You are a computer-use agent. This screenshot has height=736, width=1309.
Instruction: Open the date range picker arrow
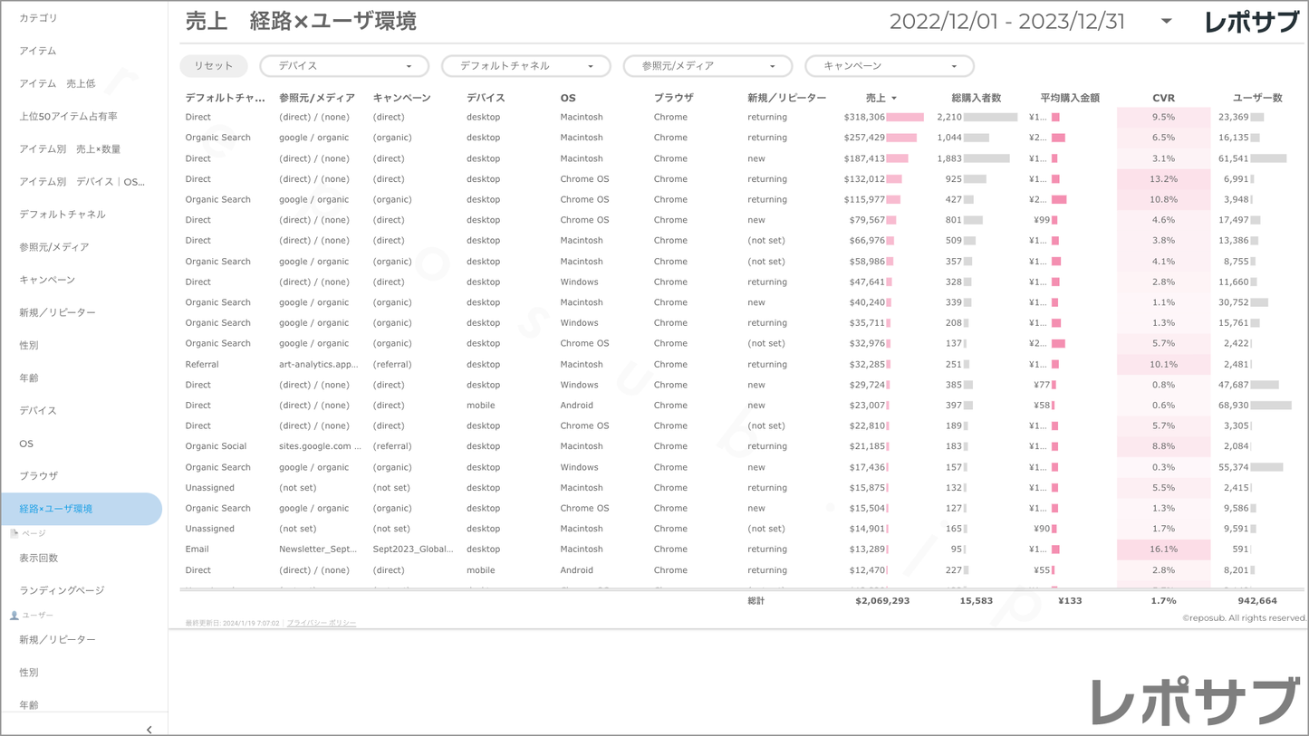click(x=1166, y=22)
